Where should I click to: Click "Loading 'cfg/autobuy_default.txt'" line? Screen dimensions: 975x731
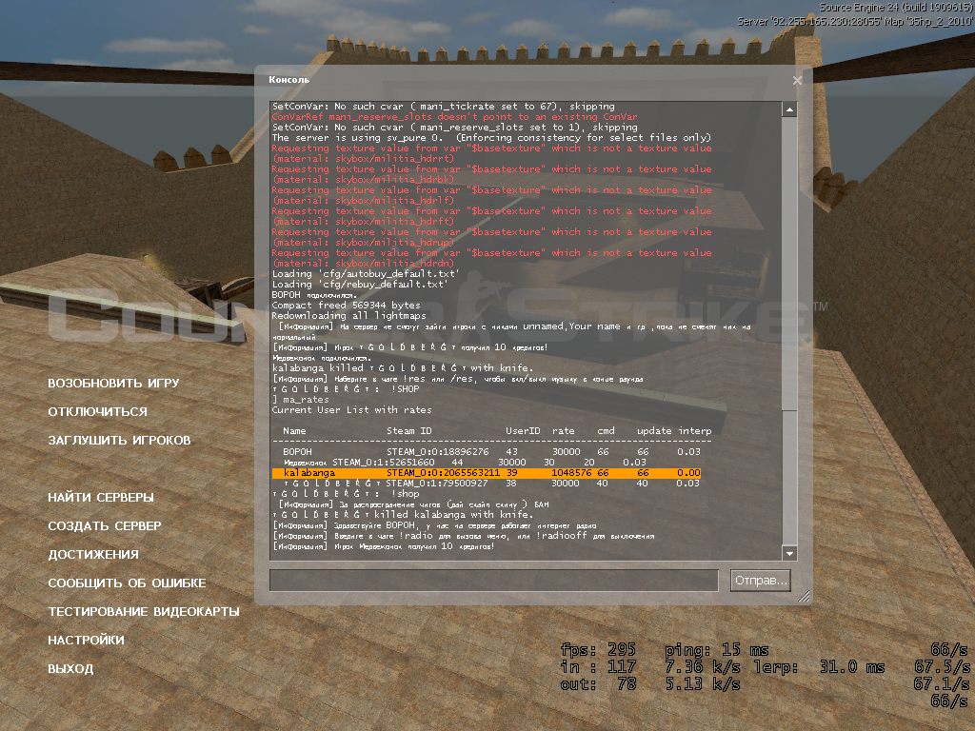pyautogui.click(x=366, y=274)
